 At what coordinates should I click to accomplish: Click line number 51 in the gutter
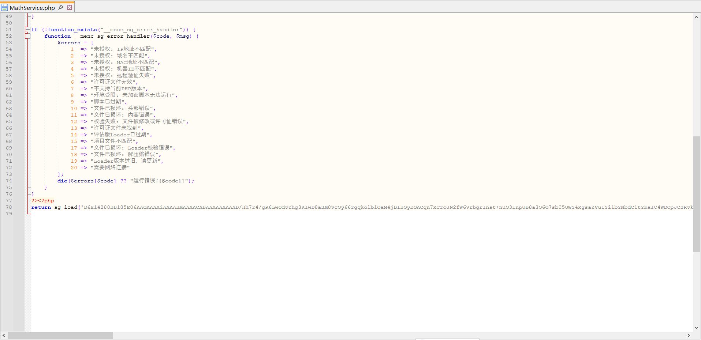9,30
